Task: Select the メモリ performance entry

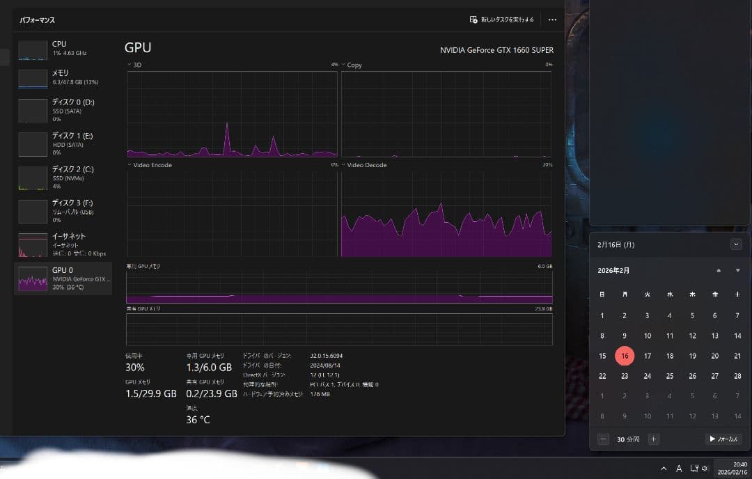Action: coord(63,79)
